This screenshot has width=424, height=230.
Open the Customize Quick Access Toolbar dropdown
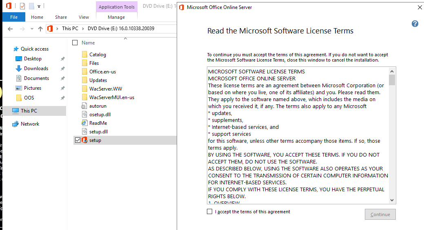[39, 6]
